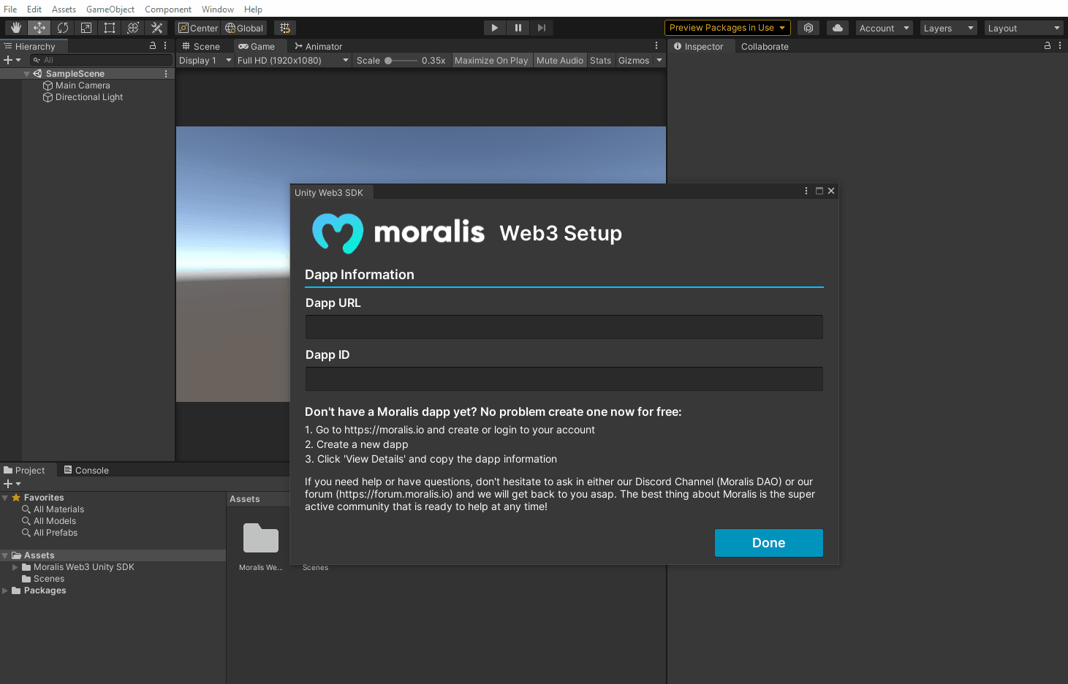Select All Materials favorite
The image size is (1068, 684).
pyautogui.click(x=58, y=509)
